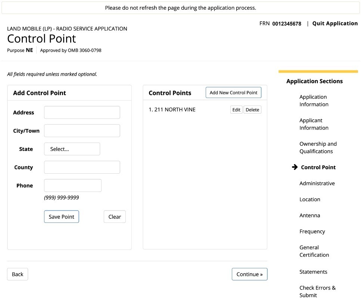Delete the 211 NORTH VINE entry
This screenshot has width=361, height=300.
252,110
